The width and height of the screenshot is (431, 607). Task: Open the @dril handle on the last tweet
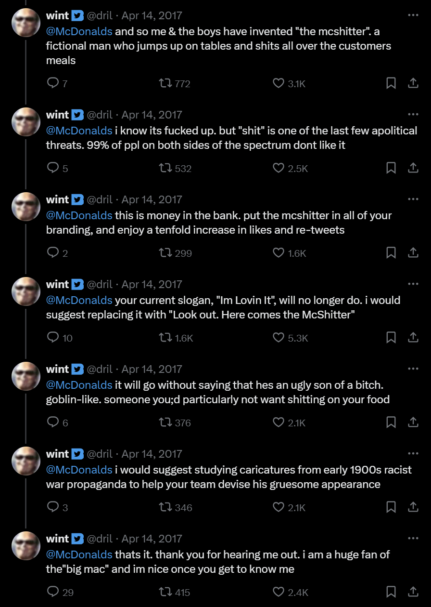pos(100,539)
